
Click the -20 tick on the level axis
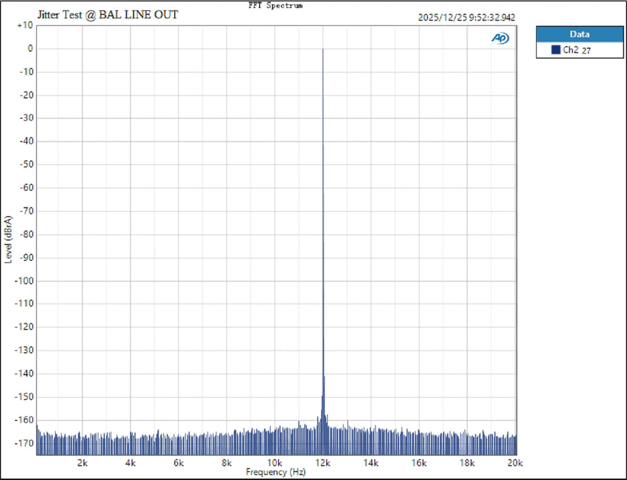26,95
